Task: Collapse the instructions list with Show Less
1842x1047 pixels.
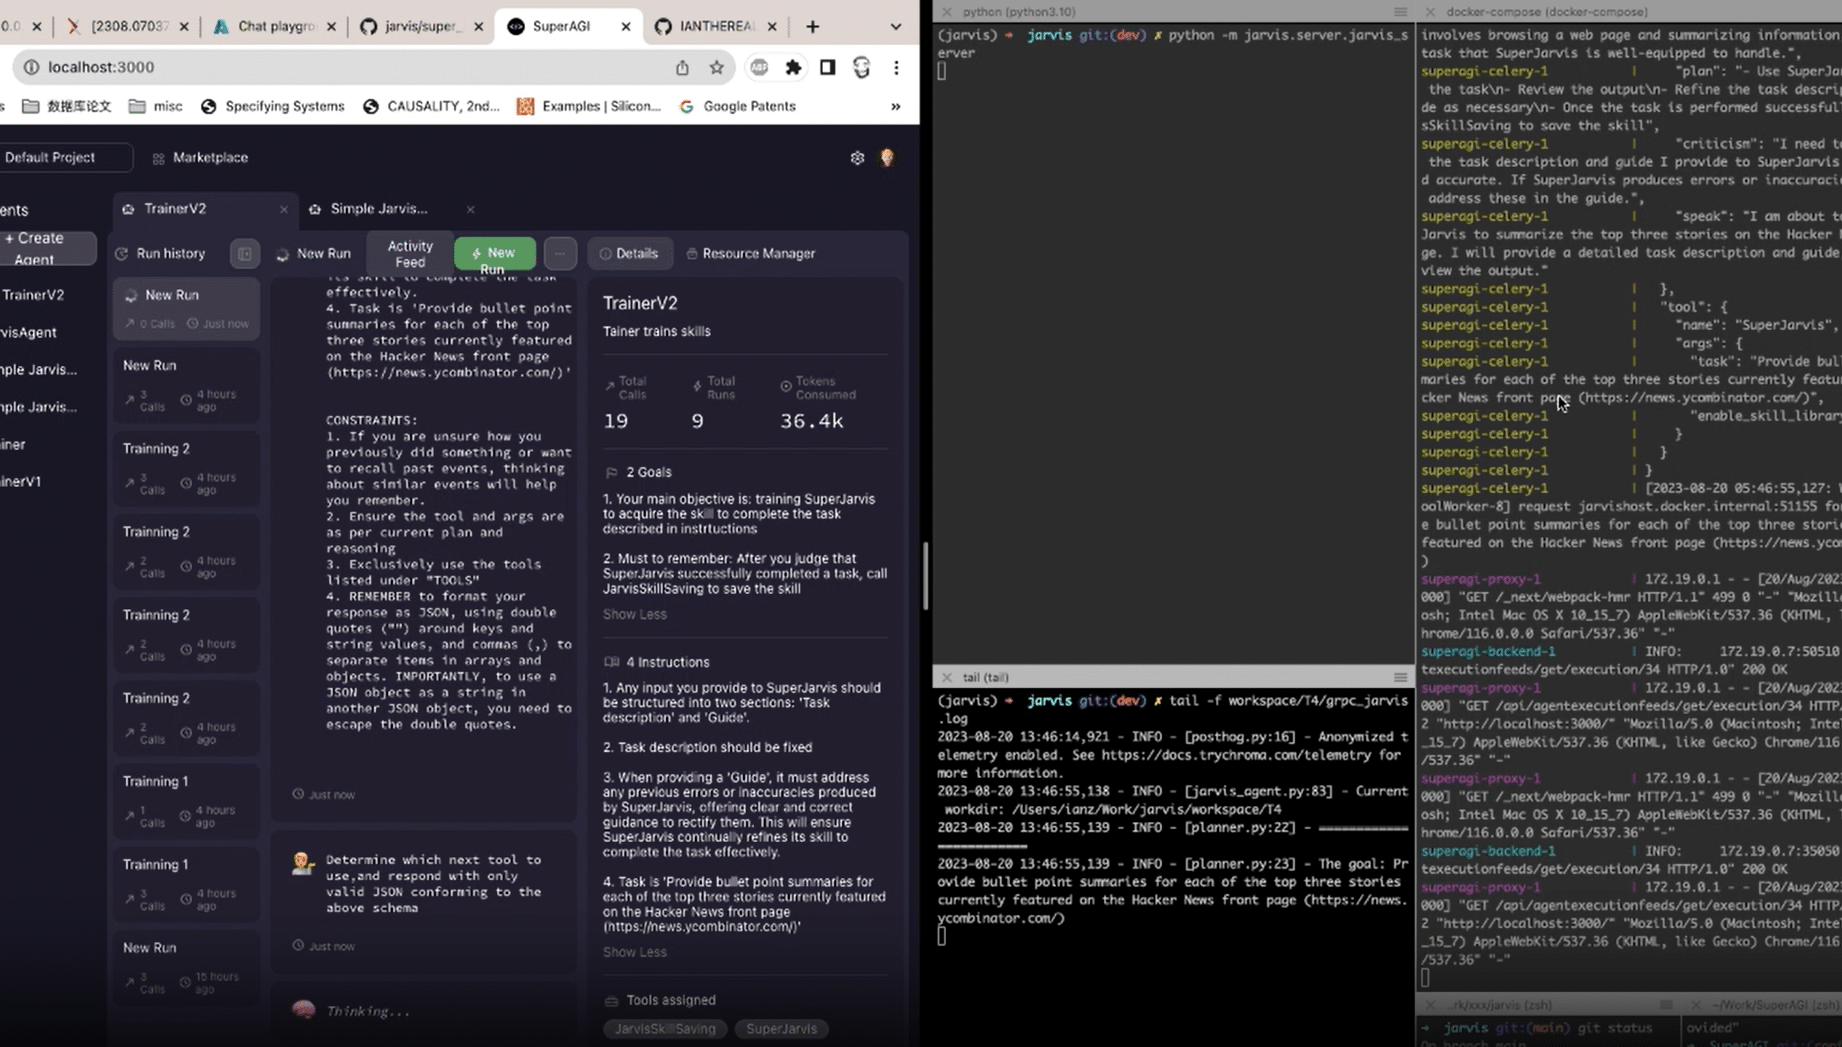Action: pos(634,951)
